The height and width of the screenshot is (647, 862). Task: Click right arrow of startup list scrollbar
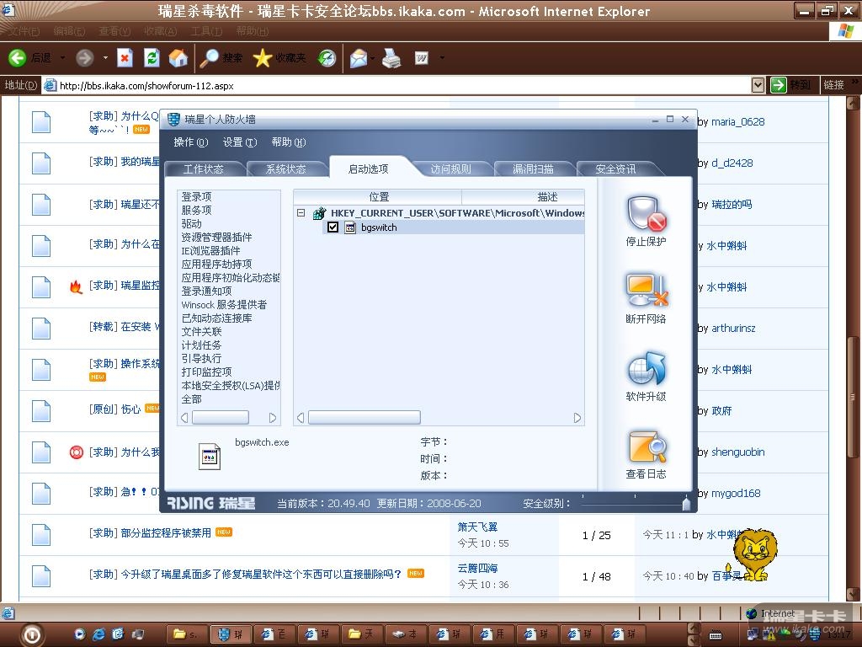(577, 418)
